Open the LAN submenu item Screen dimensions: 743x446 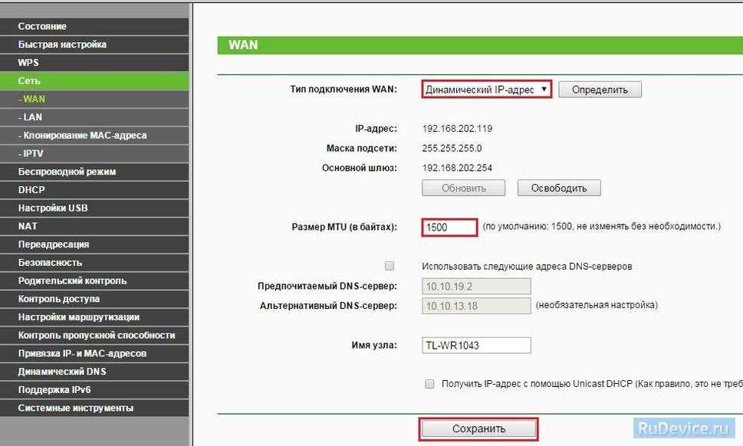click(94, 117)
